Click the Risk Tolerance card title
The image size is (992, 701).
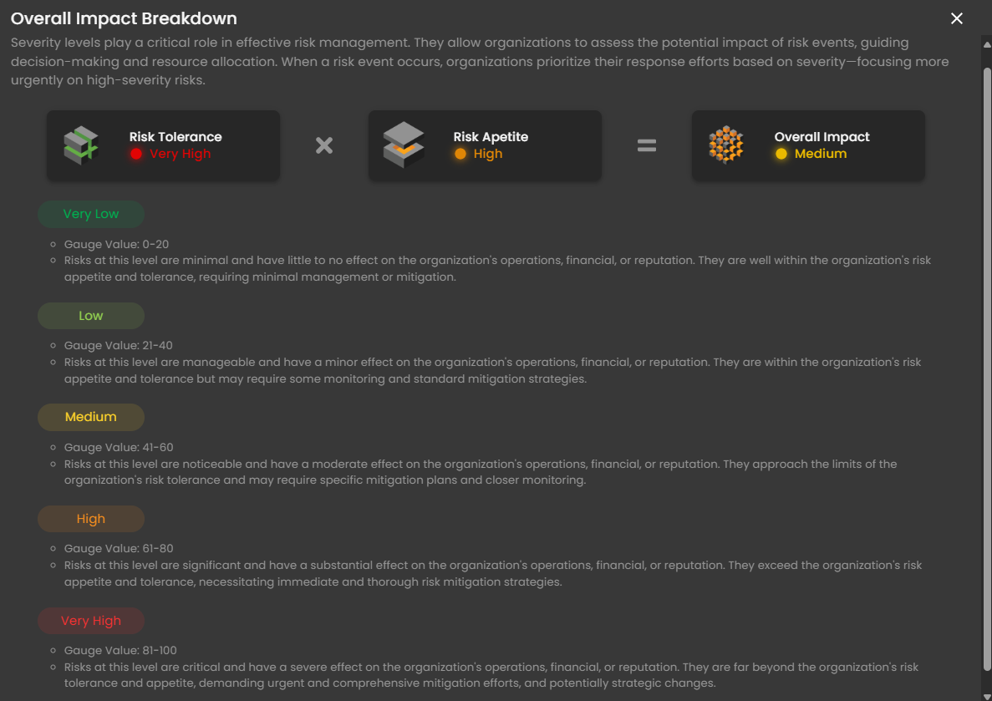tap(176, 137)
